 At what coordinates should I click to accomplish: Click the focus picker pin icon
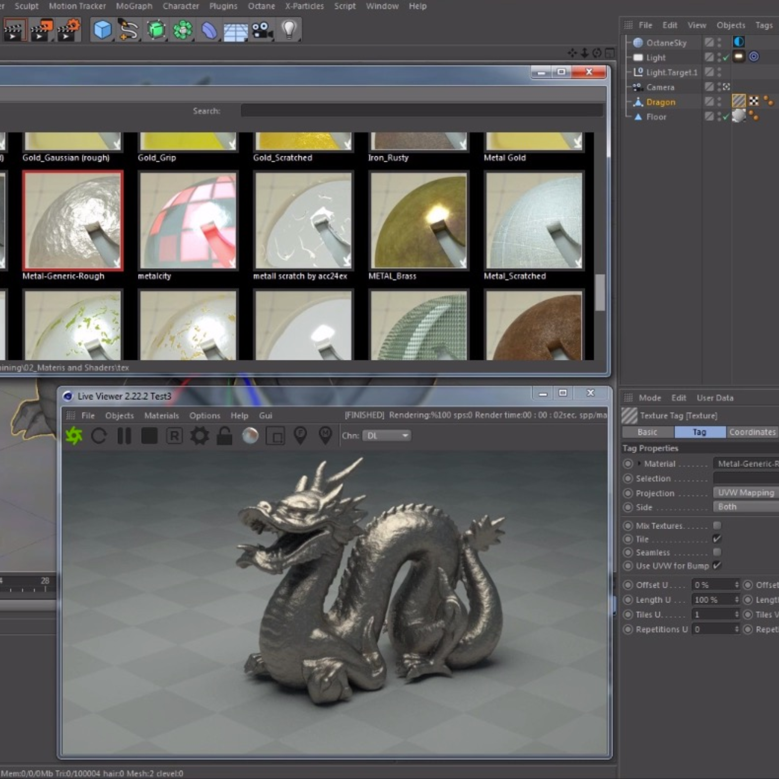pyautogui.click(x=300, y=435)
